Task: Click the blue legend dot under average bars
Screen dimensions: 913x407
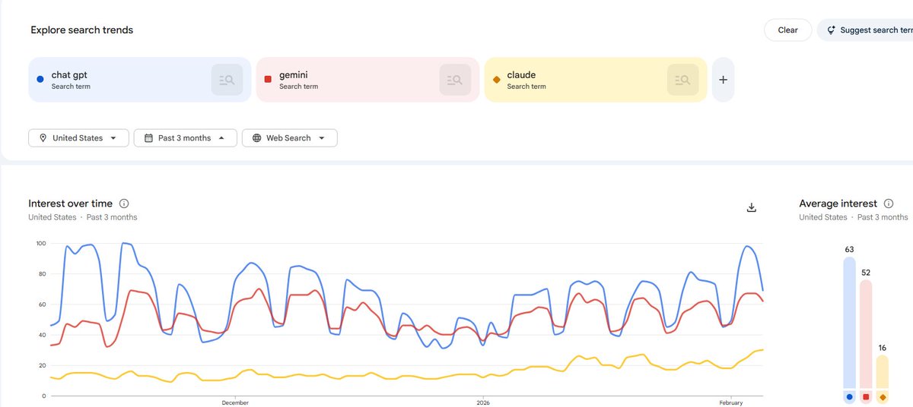Action: (x=849, y=397)
